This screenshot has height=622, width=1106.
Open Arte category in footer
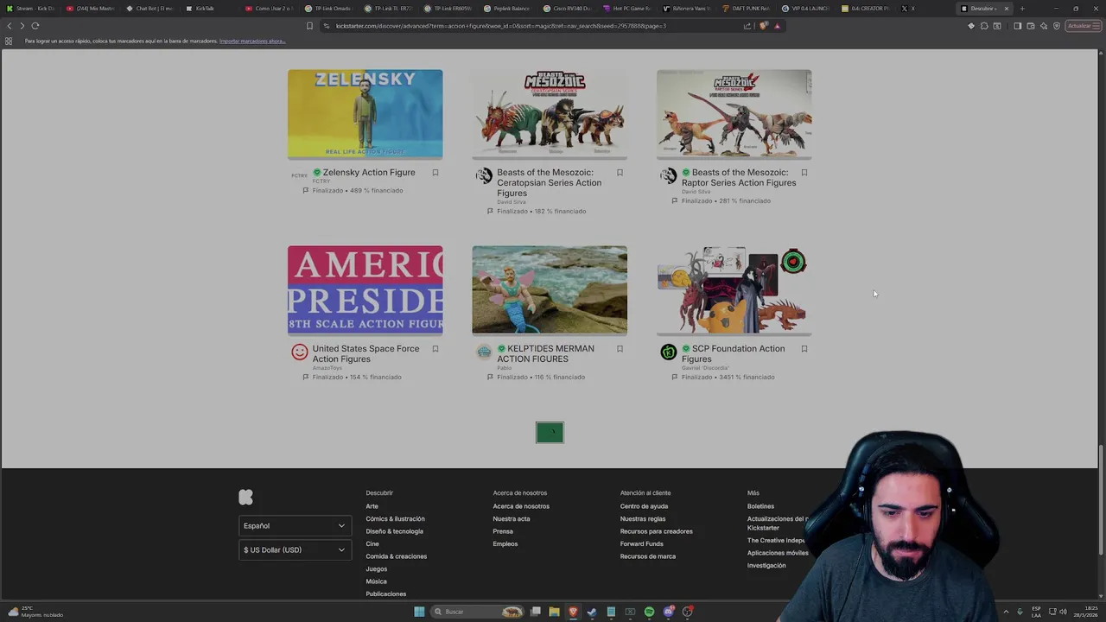tap(372, 506)
